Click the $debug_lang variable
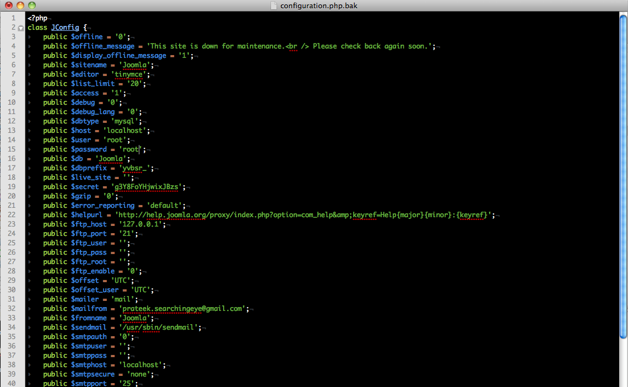The height and width of the screenshot is (387, 628). point(93,112)
